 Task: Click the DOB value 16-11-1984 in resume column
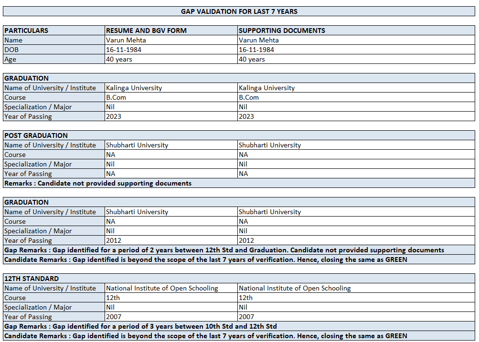point(171,50)
